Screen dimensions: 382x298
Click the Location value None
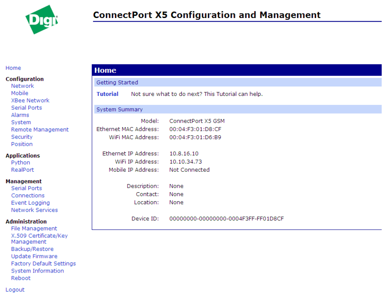click(176, 202)
